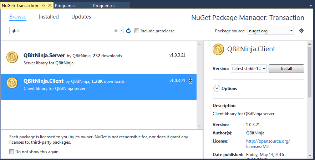Open the MIT license link
The height and width of the screenshot is (160, 315).
(268, 144)
